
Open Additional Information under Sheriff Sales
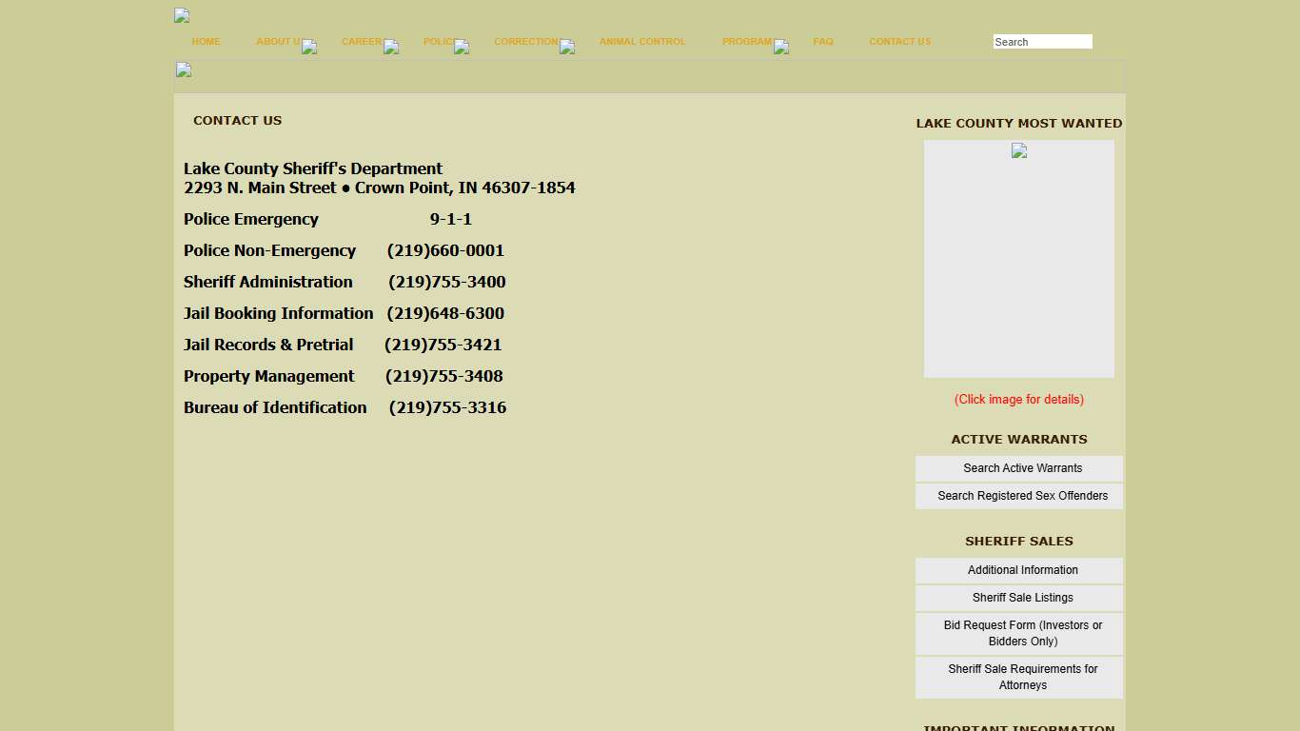point(1022,570)
